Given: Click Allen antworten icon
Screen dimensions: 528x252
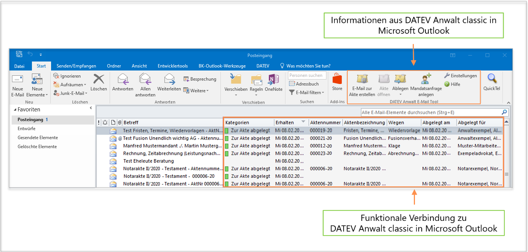Looking at the screenshot, I should point(145,79).
